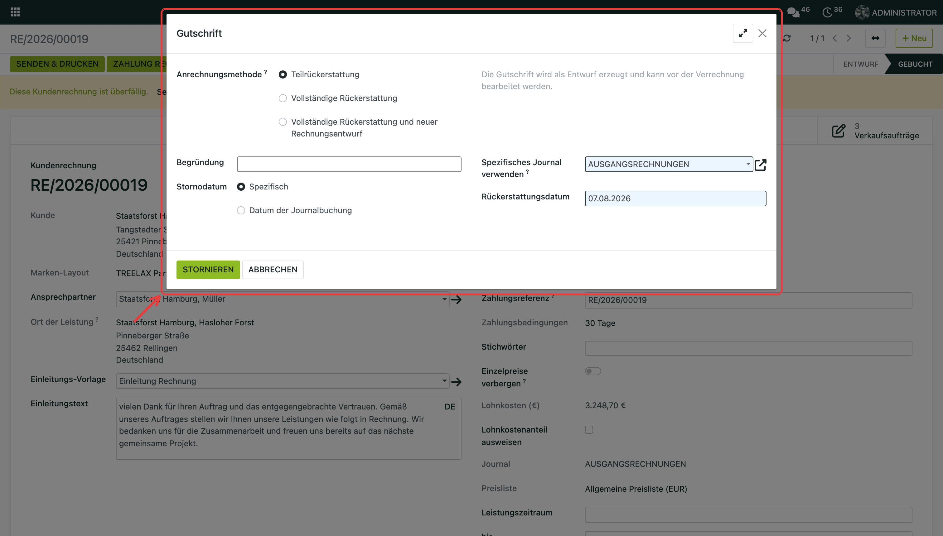Open the Einleitungs-Vorlage dropdown
This screenshot has height=536, width=943.
click(283, 381)
